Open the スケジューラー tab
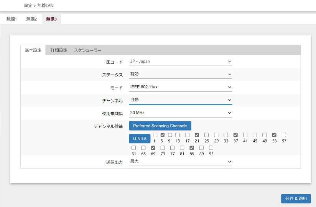 pos(87,50)
